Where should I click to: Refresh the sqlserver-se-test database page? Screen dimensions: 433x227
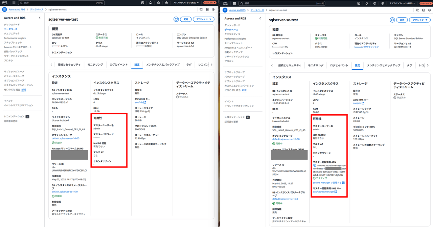(x=392, y=20)
